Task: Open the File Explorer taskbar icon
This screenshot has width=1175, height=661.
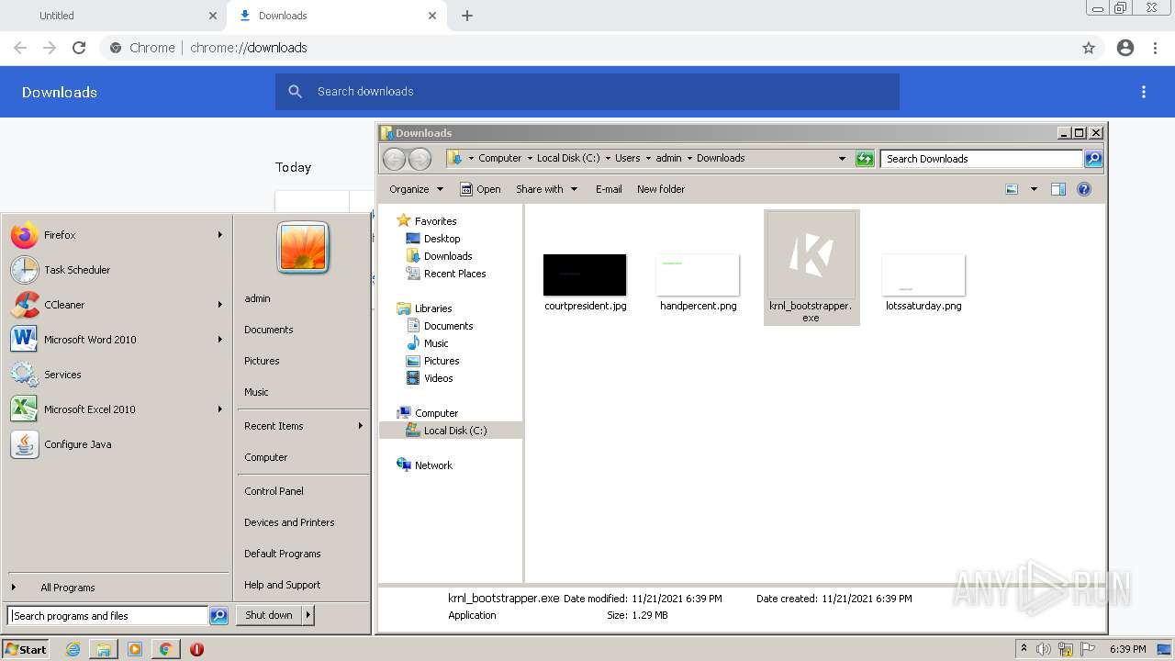Action: click(x=104, y=649)
